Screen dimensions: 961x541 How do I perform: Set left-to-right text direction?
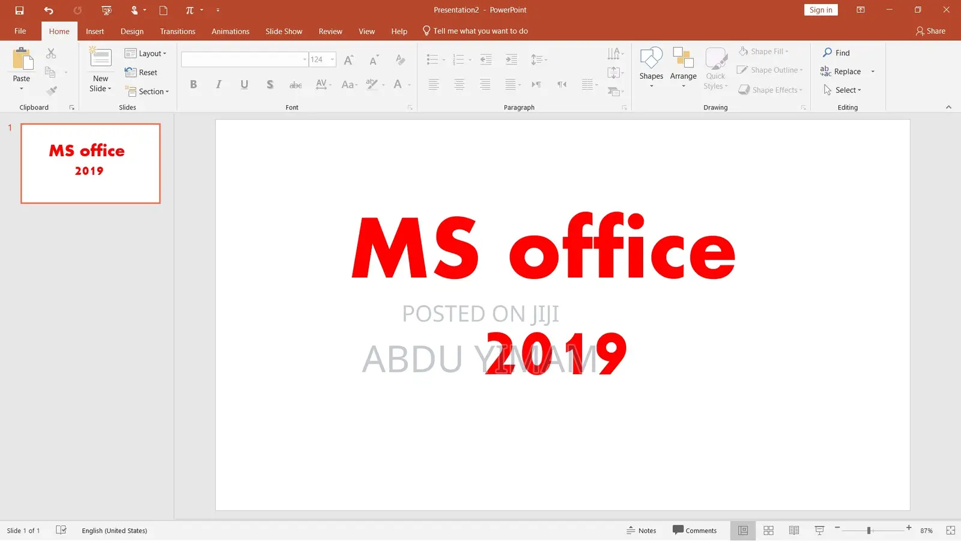(x=536, y=84)
